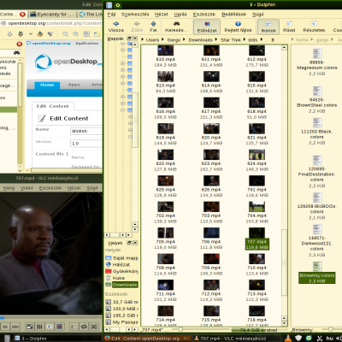342x342 pixels.
Task: Open Home tab on openDesktop page
Action: click(47, 85)
